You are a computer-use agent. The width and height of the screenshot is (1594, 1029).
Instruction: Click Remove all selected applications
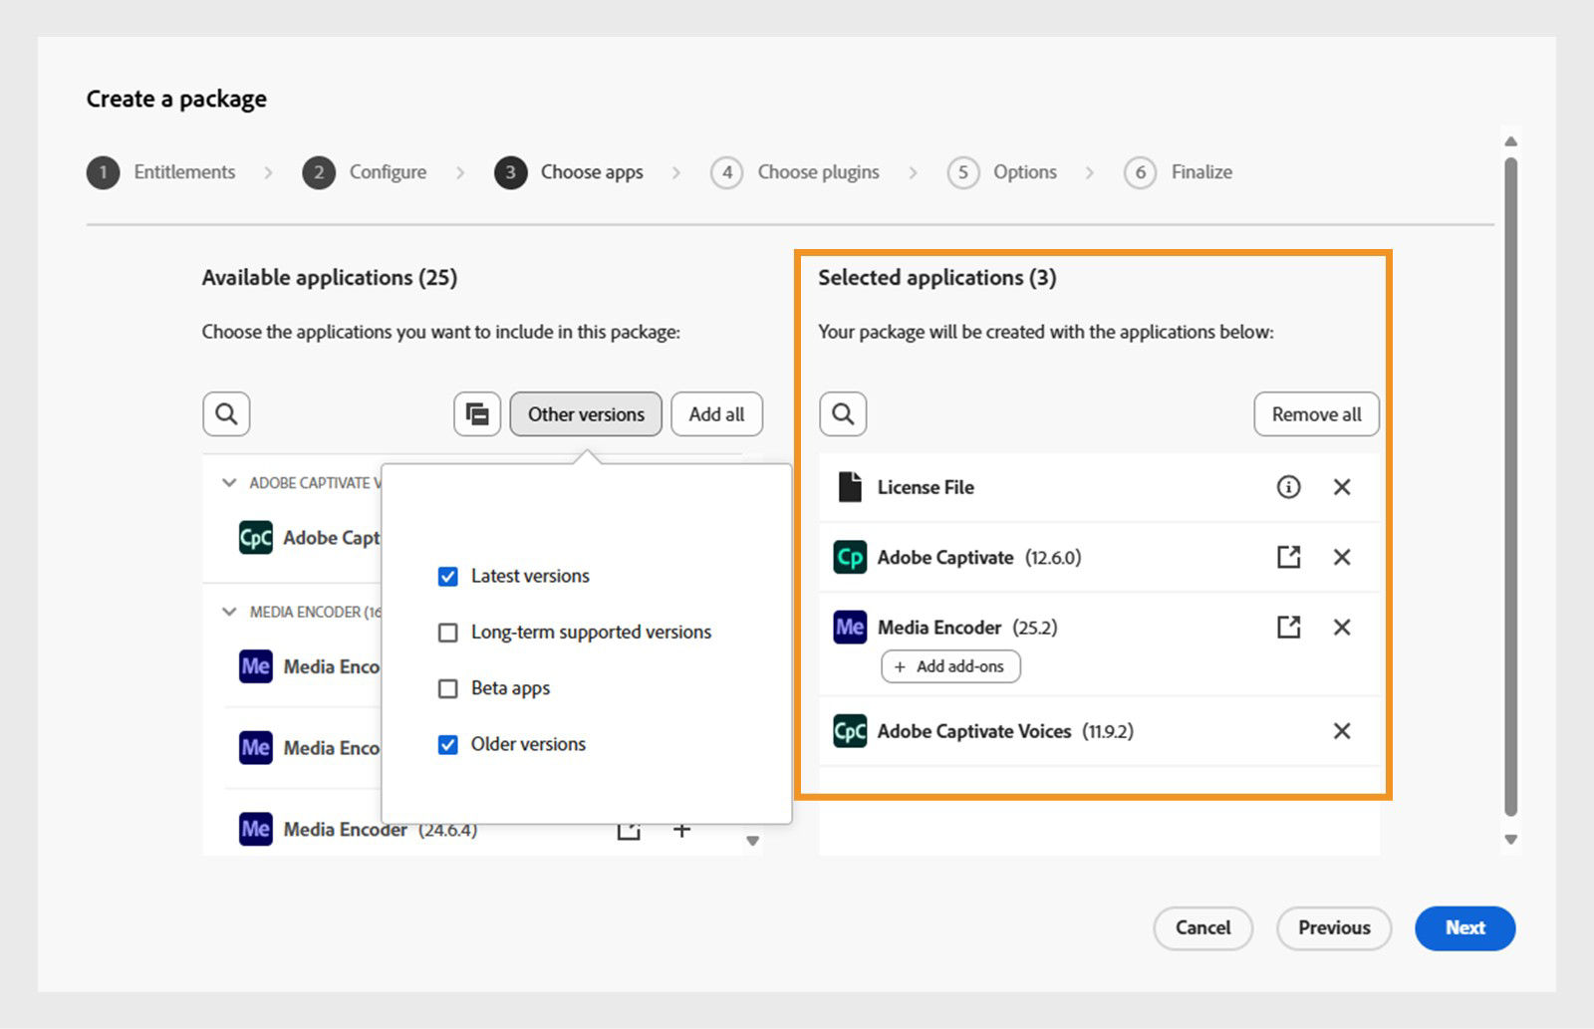click(1316, 413)
